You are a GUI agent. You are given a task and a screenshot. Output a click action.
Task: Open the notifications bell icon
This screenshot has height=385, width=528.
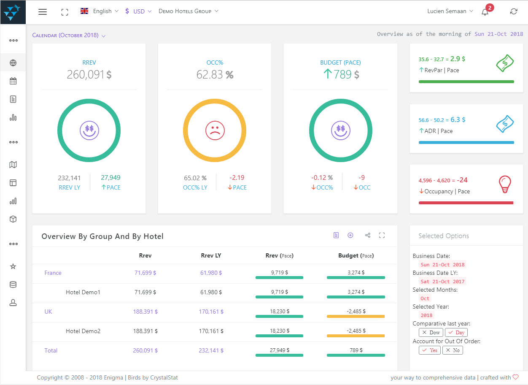click(x=485, y=12)
